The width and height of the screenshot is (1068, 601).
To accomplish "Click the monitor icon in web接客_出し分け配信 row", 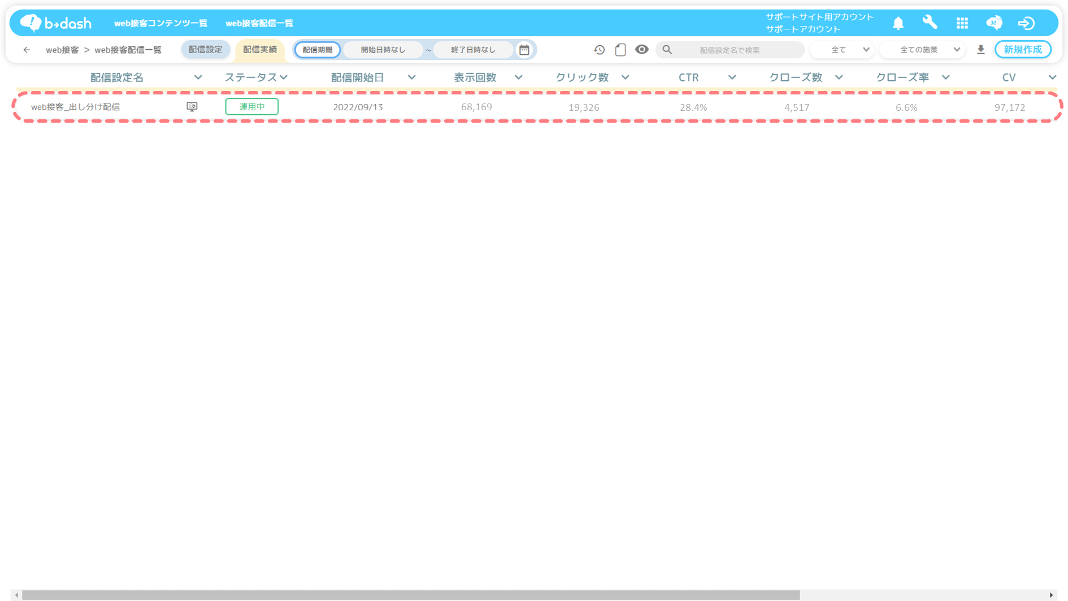I will [192, 107].
